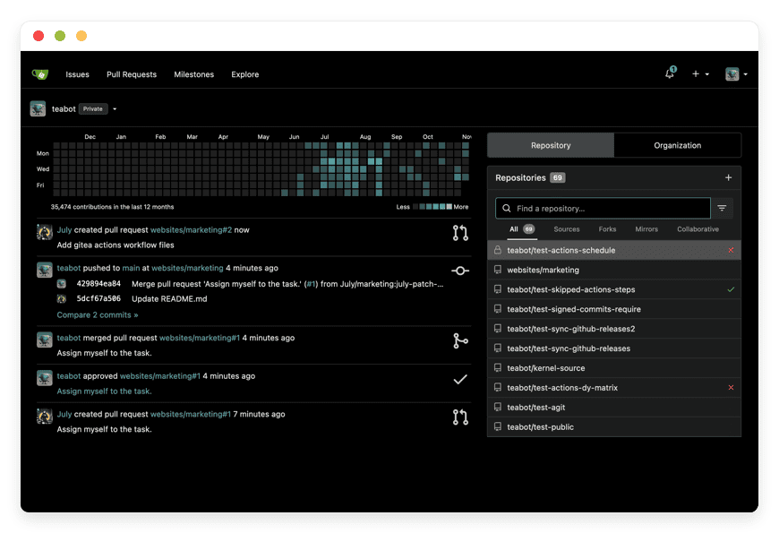
Task: Go to Issues in the top navigation
Action: point(78,74)
